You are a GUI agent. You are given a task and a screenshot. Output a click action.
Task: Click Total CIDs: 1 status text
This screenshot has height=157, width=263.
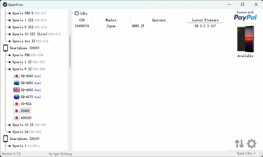(246, 153)
